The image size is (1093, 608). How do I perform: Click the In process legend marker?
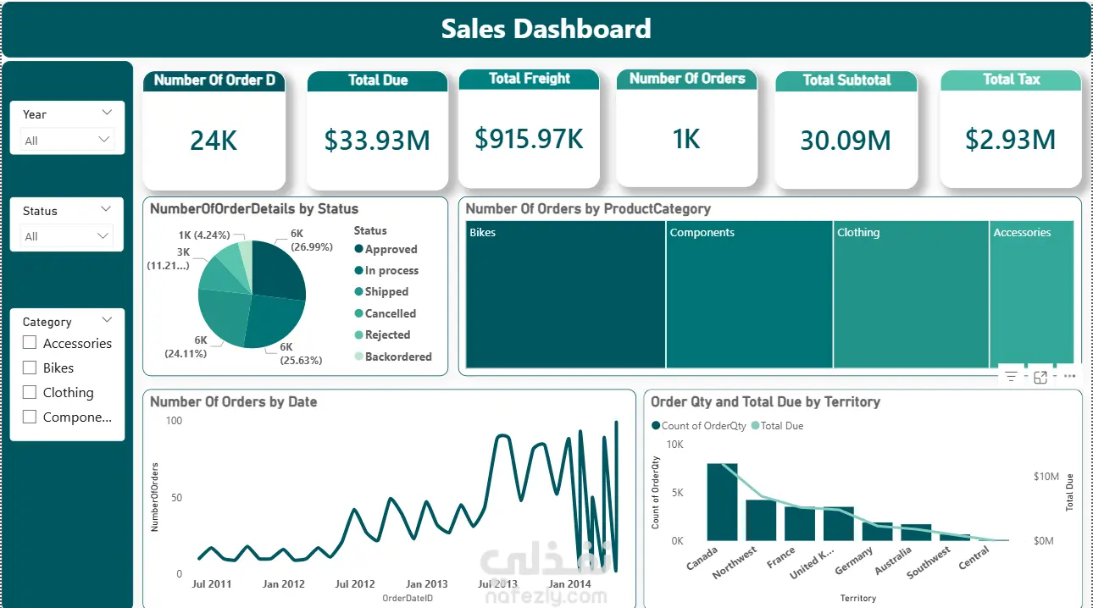(x=358, y=270)
